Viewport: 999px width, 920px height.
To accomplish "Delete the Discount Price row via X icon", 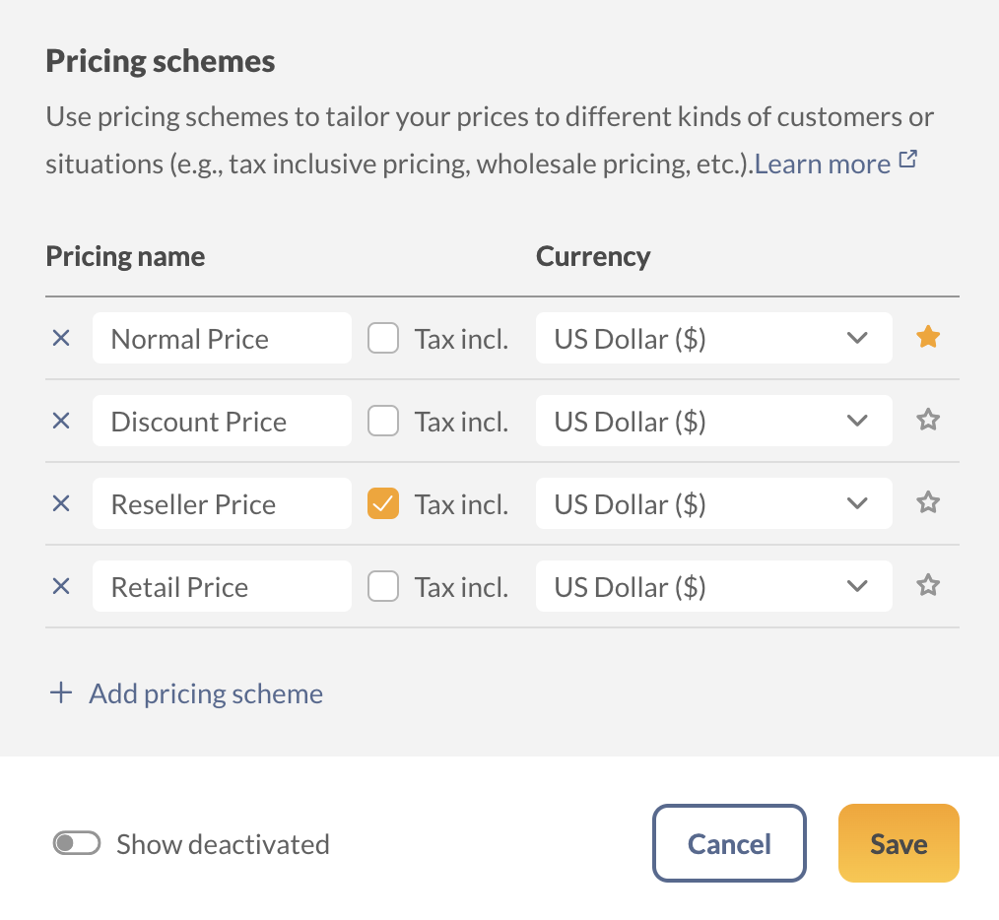I will point(61,422).
